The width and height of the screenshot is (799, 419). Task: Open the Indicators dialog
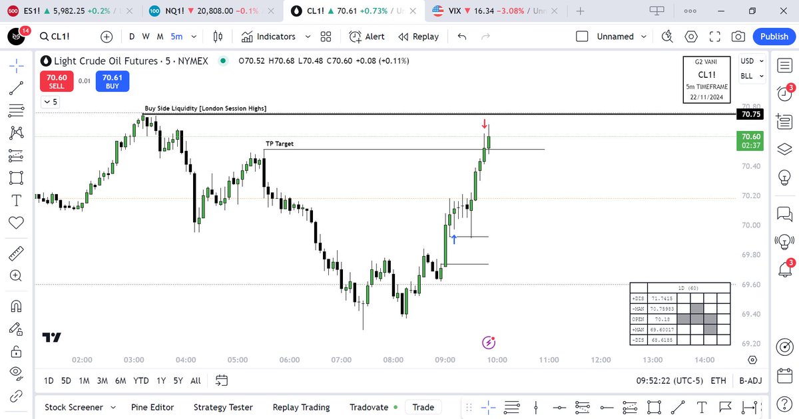point(269,37)
